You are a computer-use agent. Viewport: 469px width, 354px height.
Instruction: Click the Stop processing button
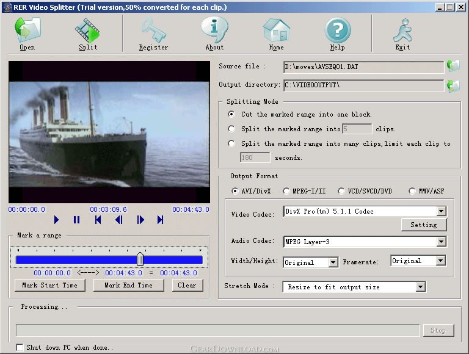[x=438, y=330]
